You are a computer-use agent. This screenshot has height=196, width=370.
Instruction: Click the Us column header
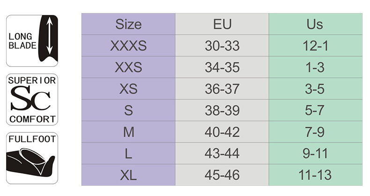pyautogui.click(x=316, y=24)
